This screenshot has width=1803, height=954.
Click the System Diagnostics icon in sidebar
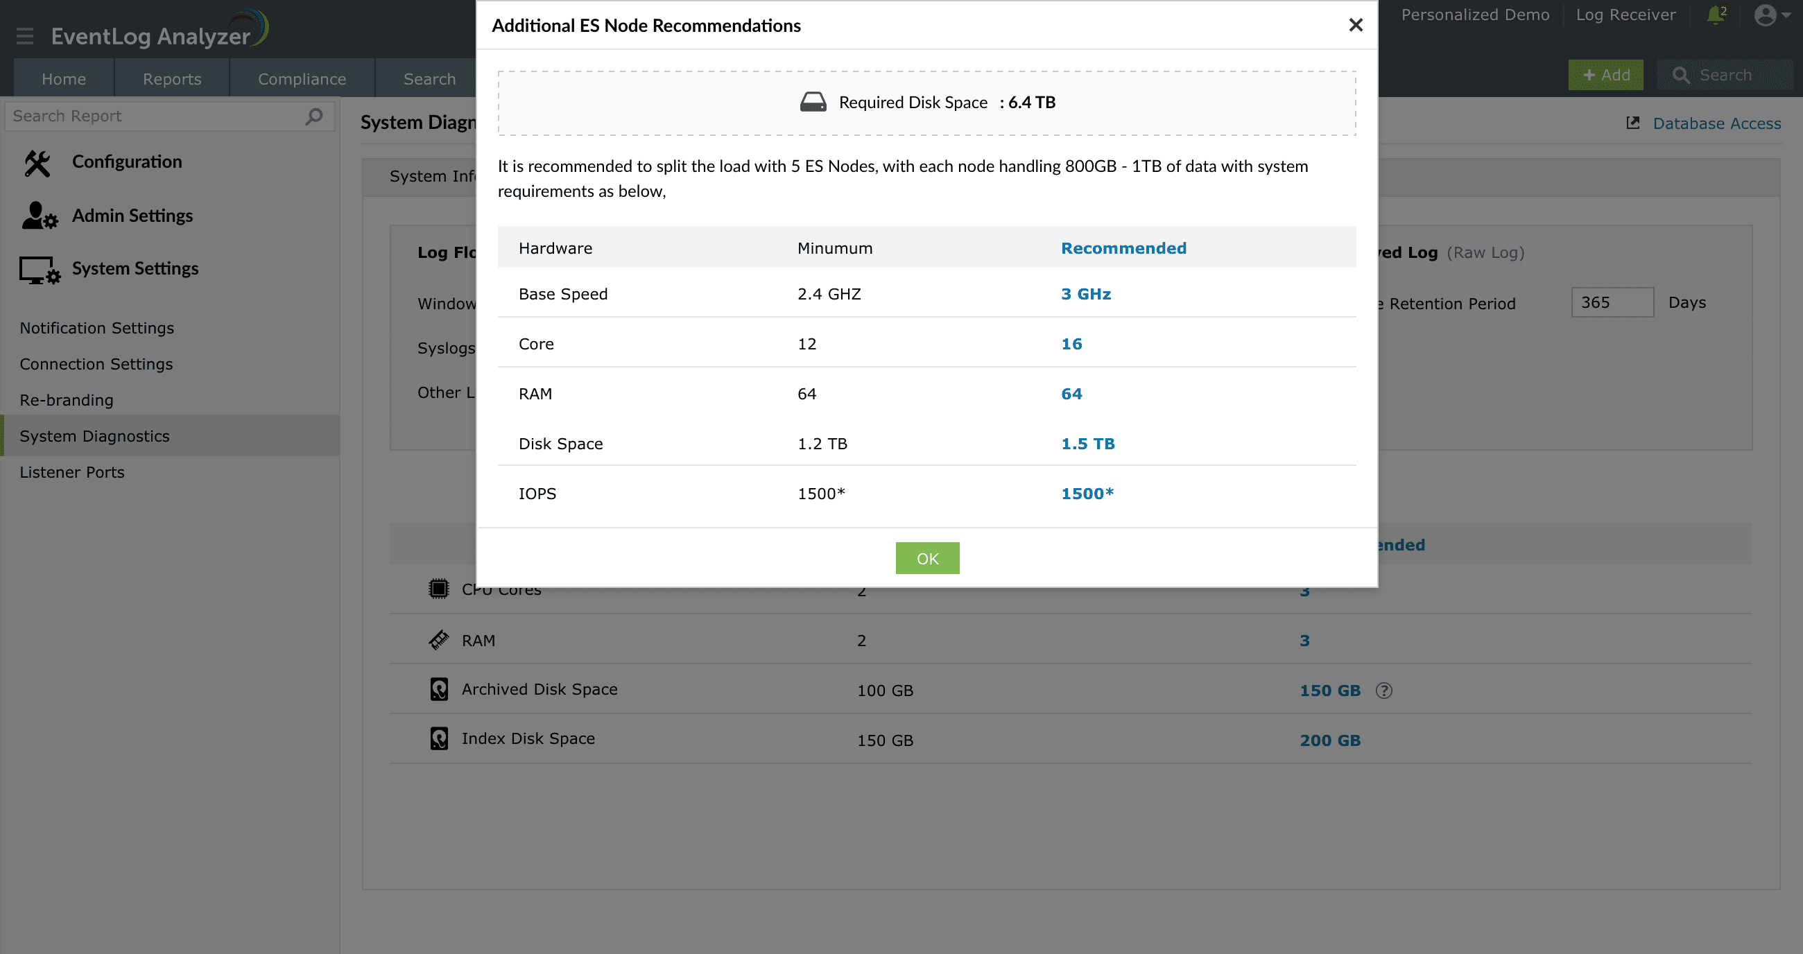tap(94, 435)
